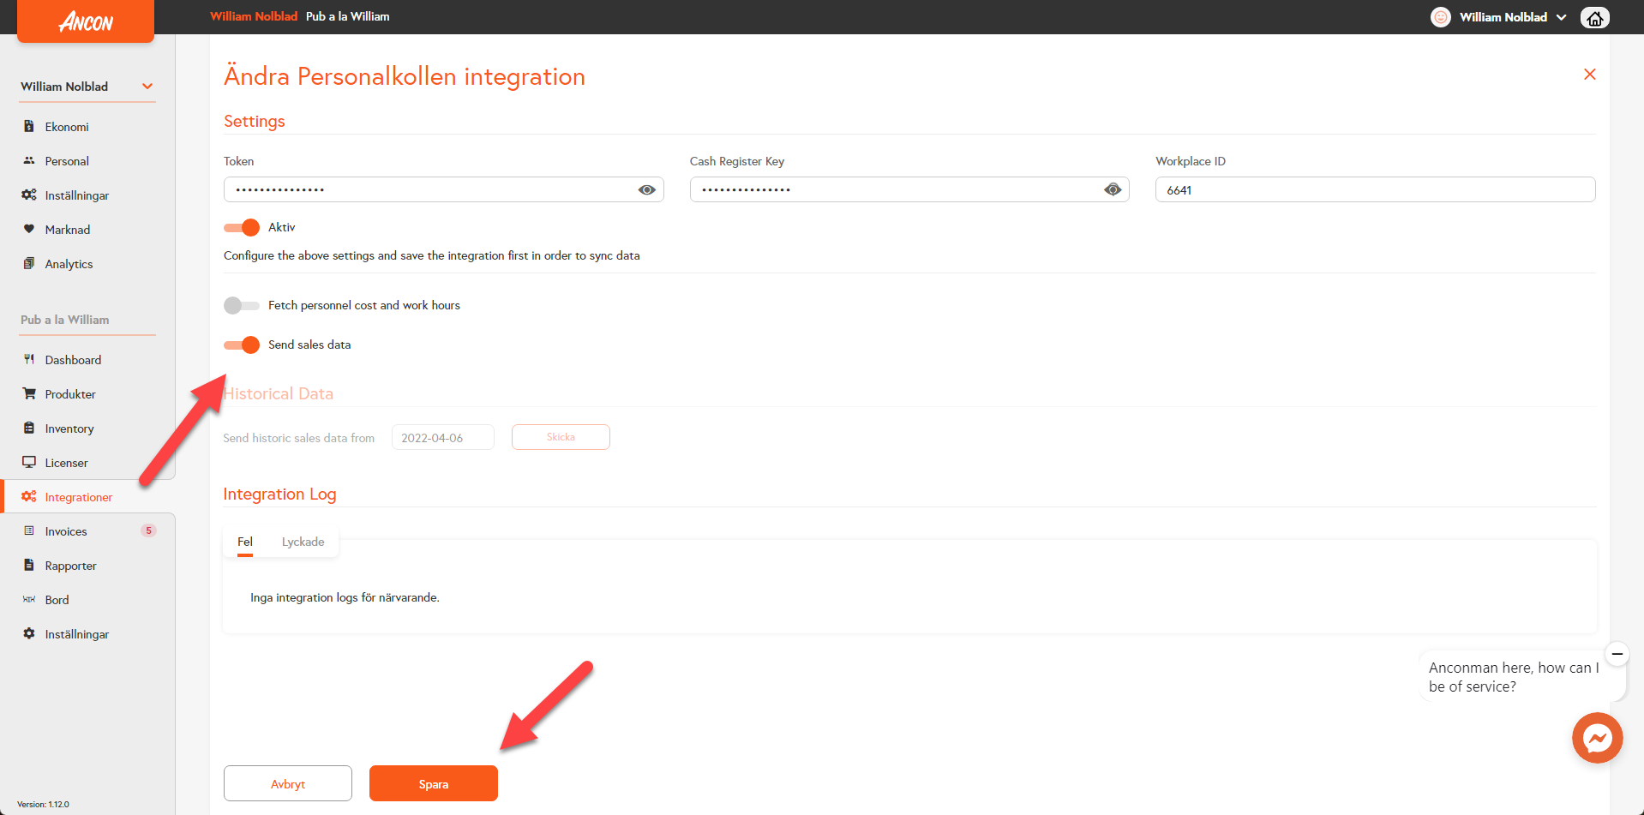This screenshot has width=1644, height=815.
Task: Minimize the Anconman chat prompt
Action: 1617,654
